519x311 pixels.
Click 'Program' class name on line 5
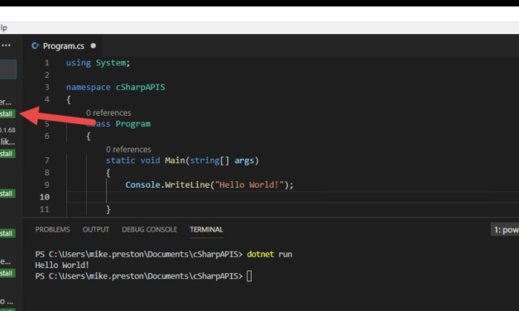132,124
